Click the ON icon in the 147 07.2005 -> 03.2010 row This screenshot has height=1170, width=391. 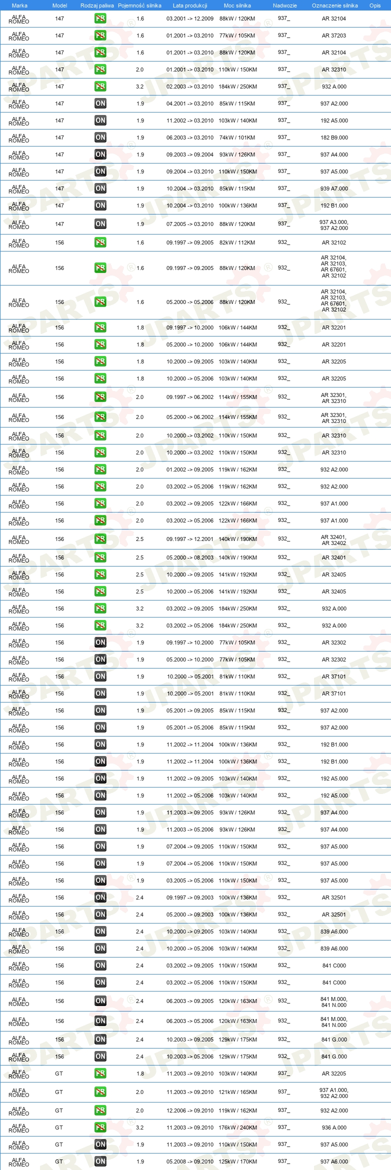pos(100,224)
